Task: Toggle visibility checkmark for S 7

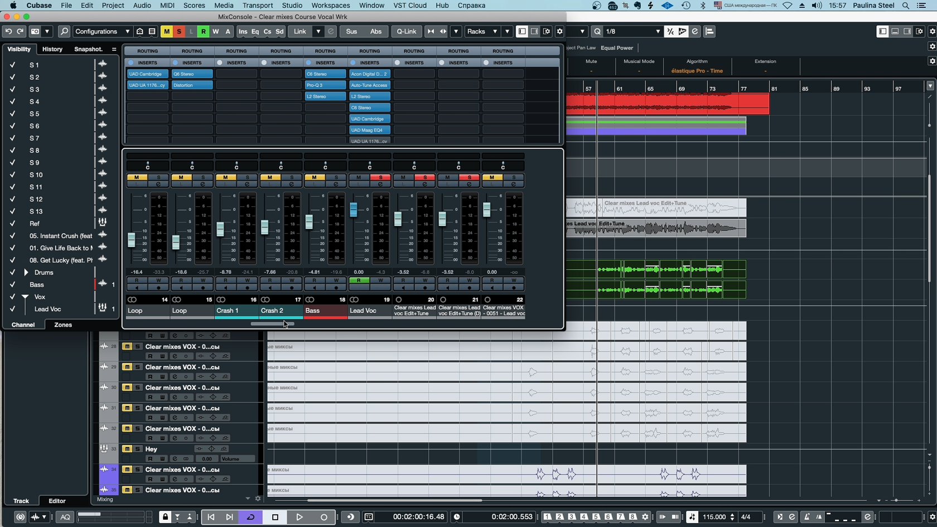Action: [x=12, y=138]
